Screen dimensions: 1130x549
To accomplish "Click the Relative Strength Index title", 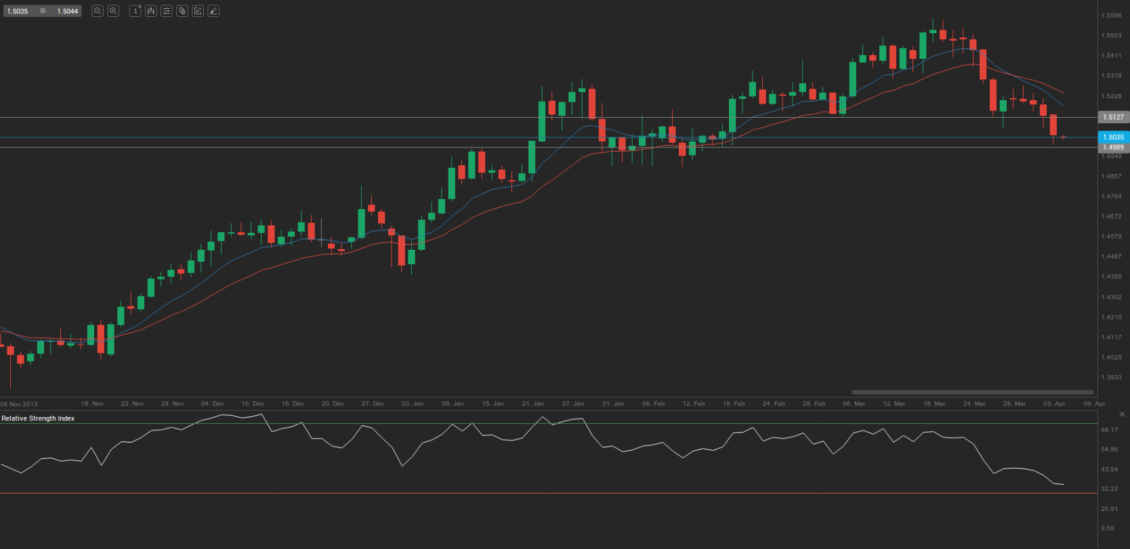I will point(38,418).
